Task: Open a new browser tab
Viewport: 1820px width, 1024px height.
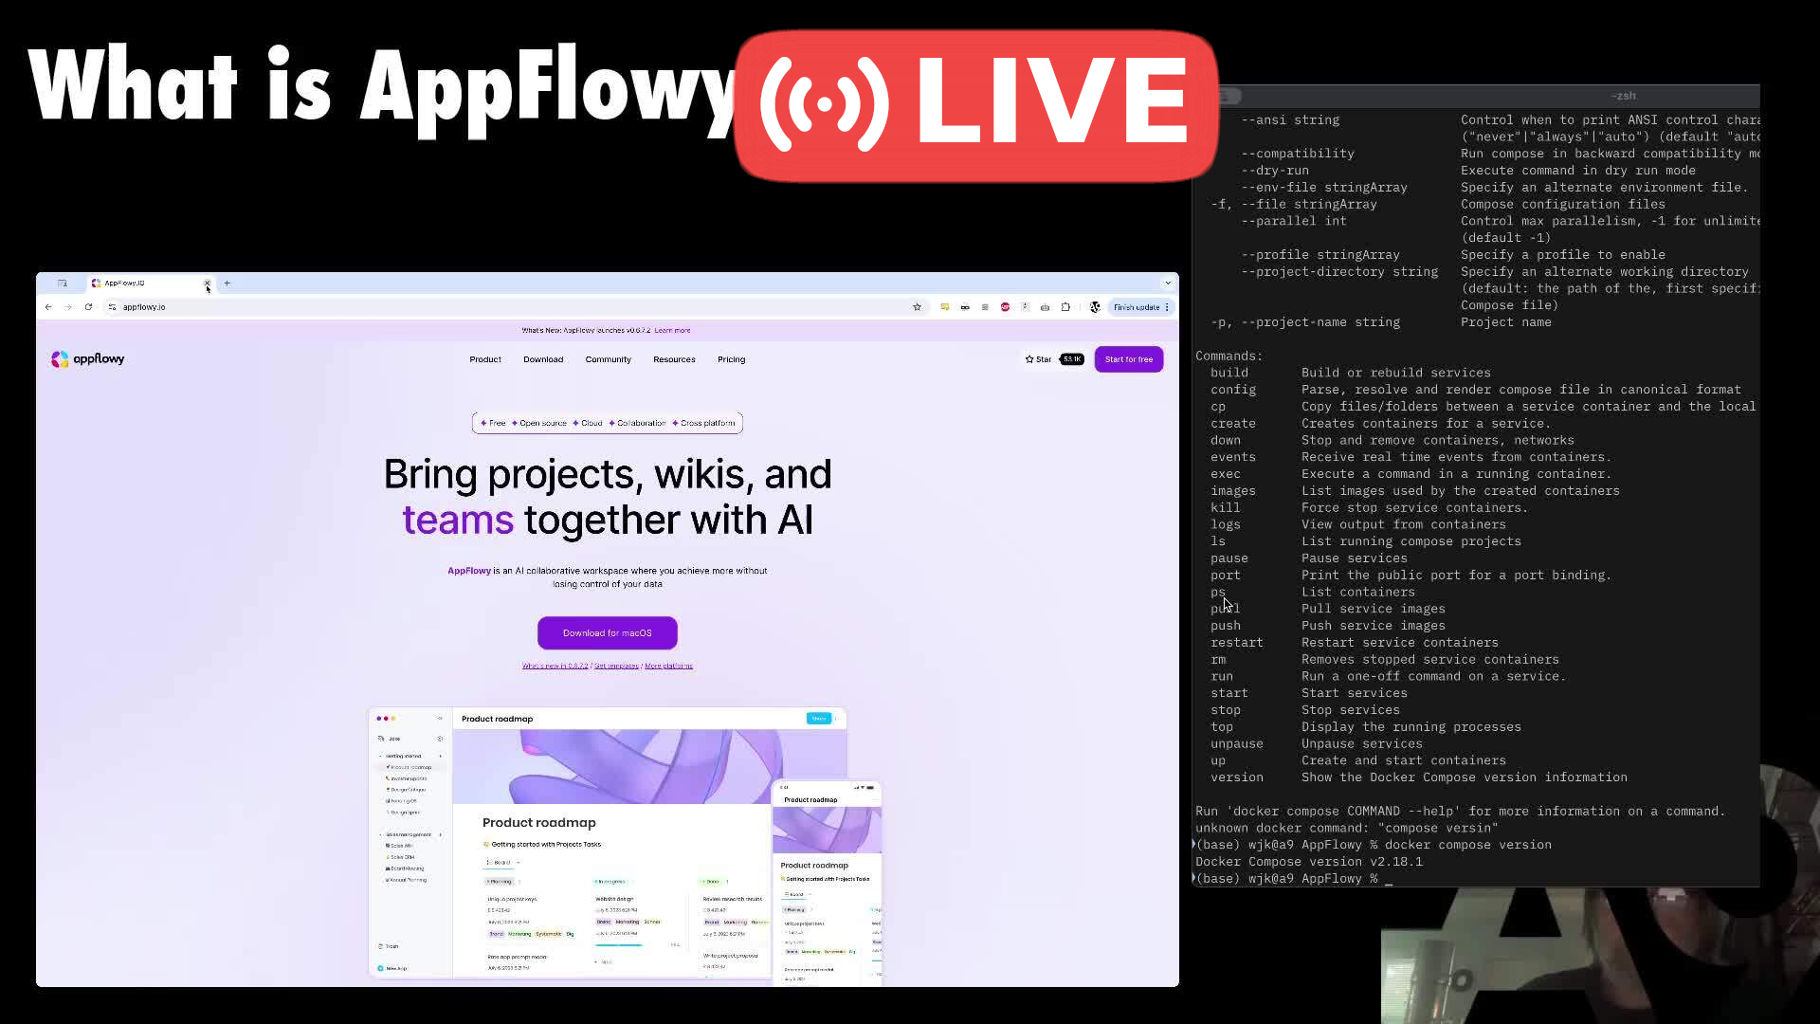Action: [227, 283]
